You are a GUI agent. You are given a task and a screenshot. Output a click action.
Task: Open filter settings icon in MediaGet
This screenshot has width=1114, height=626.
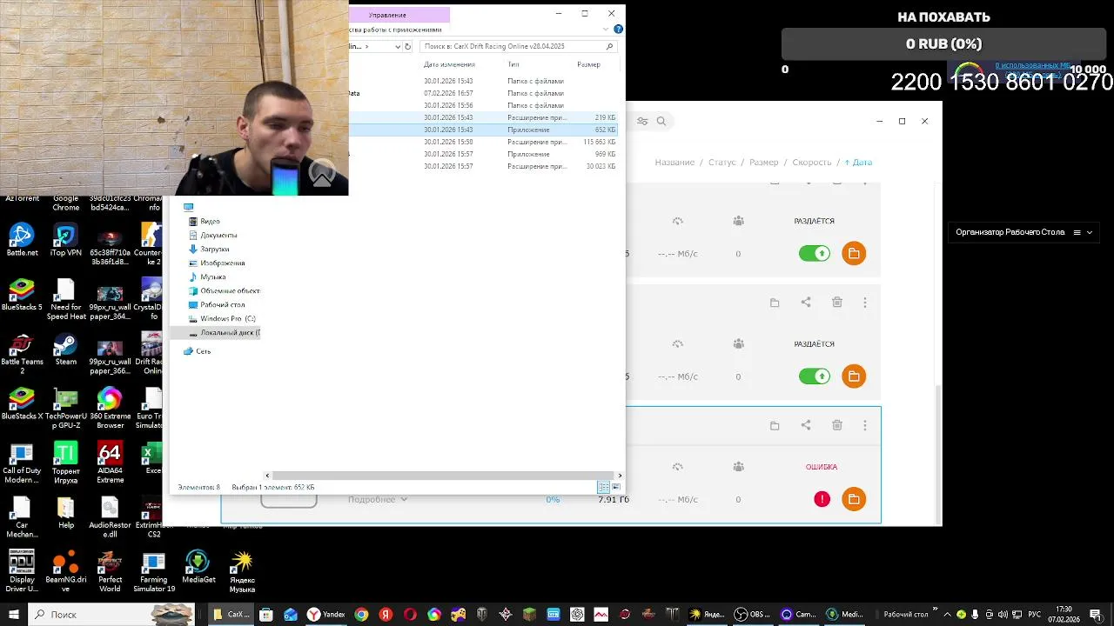pyautogui.click(x=642, y=121)
